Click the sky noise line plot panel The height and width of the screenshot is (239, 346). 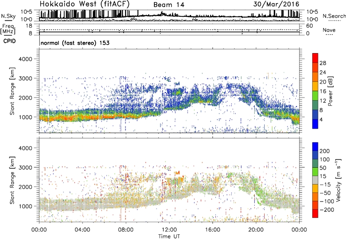170,16
